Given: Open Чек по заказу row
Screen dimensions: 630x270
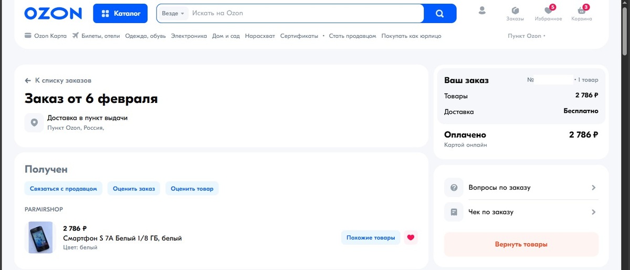Looking at the screenshot, I should click(521, 212).
